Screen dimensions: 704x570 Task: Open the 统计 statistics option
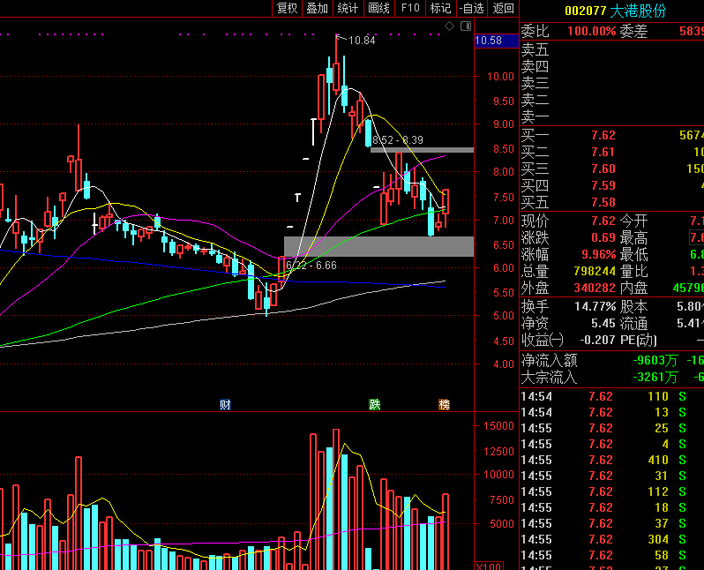click(348, 9)
